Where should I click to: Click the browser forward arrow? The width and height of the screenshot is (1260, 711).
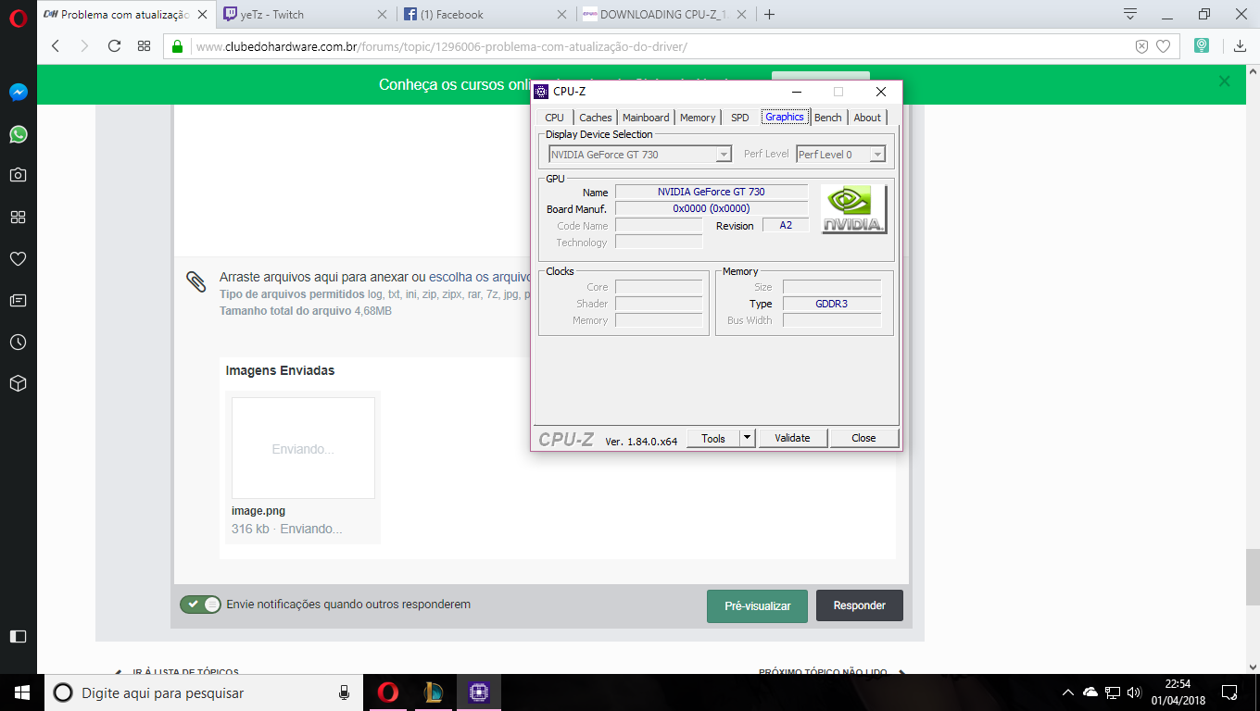(x=85, y=46)
